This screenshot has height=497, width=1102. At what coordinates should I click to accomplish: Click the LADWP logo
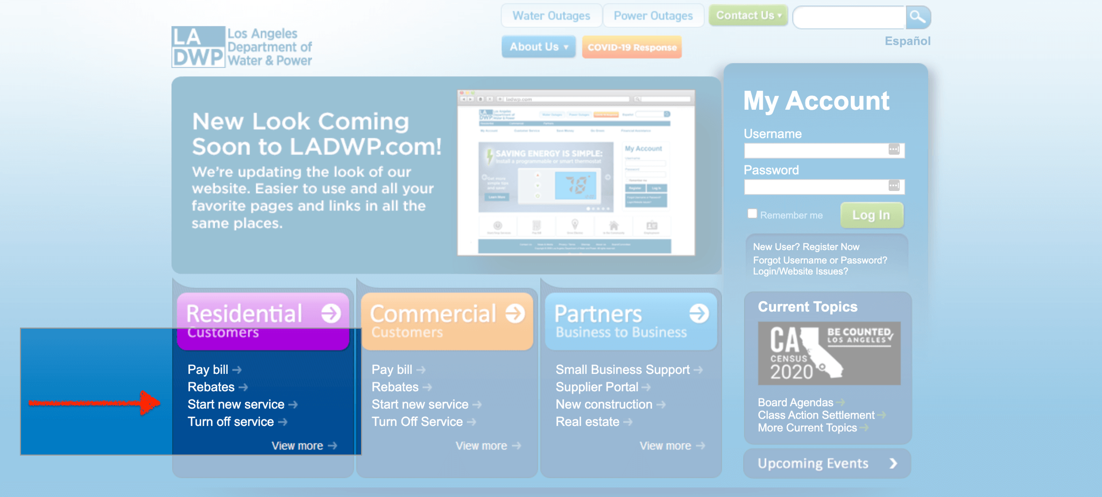(x=242, y=47)
